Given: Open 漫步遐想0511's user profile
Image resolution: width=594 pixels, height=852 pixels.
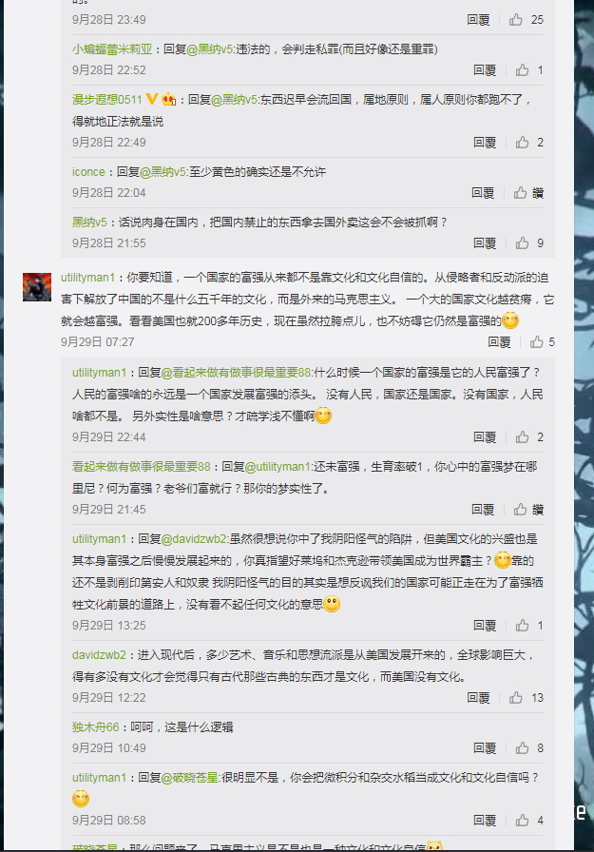Looking at the screenshot, I should [x=107, y=100].
